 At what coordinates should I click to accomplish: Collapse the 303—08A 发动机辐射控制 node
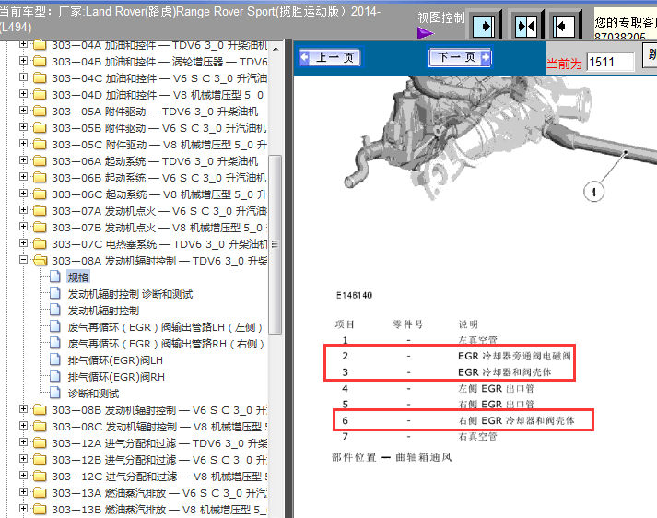pos(24,261)
